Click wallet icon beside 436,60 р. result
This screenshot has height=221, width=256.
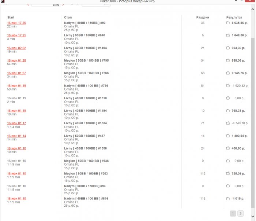[228, 148]
